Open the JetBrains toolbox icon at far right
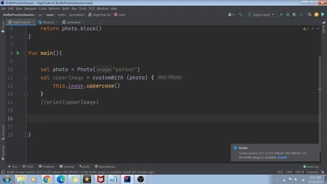 click(323, 15)
